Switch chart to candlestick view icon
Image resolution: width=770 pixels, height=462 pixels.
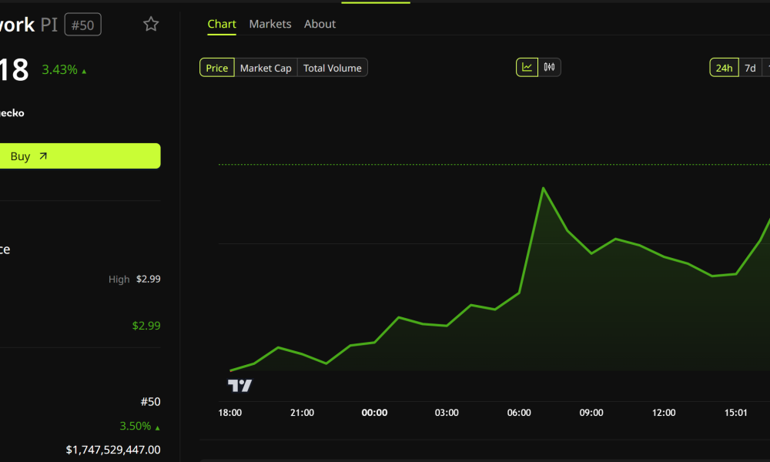pos(548,67)
